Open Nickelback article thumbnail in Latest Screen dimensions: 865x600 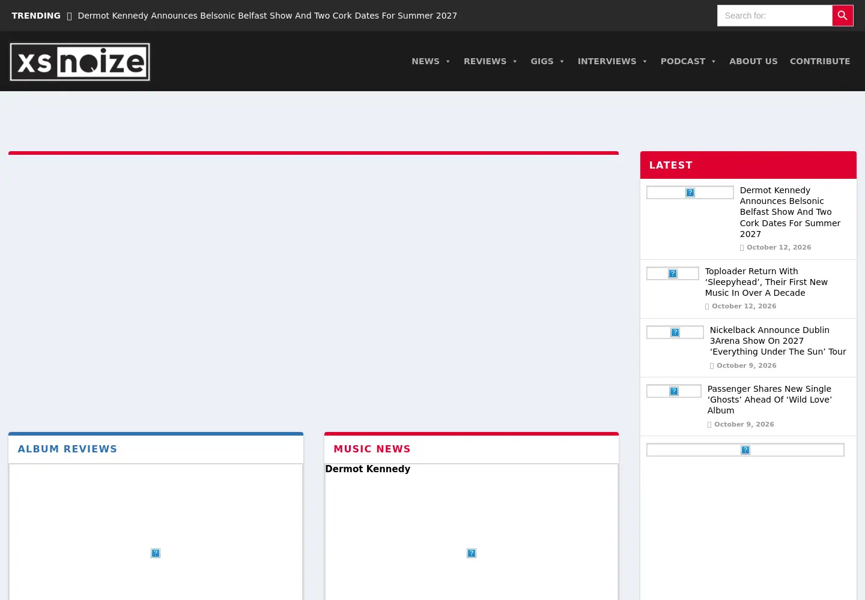(675, 332)
